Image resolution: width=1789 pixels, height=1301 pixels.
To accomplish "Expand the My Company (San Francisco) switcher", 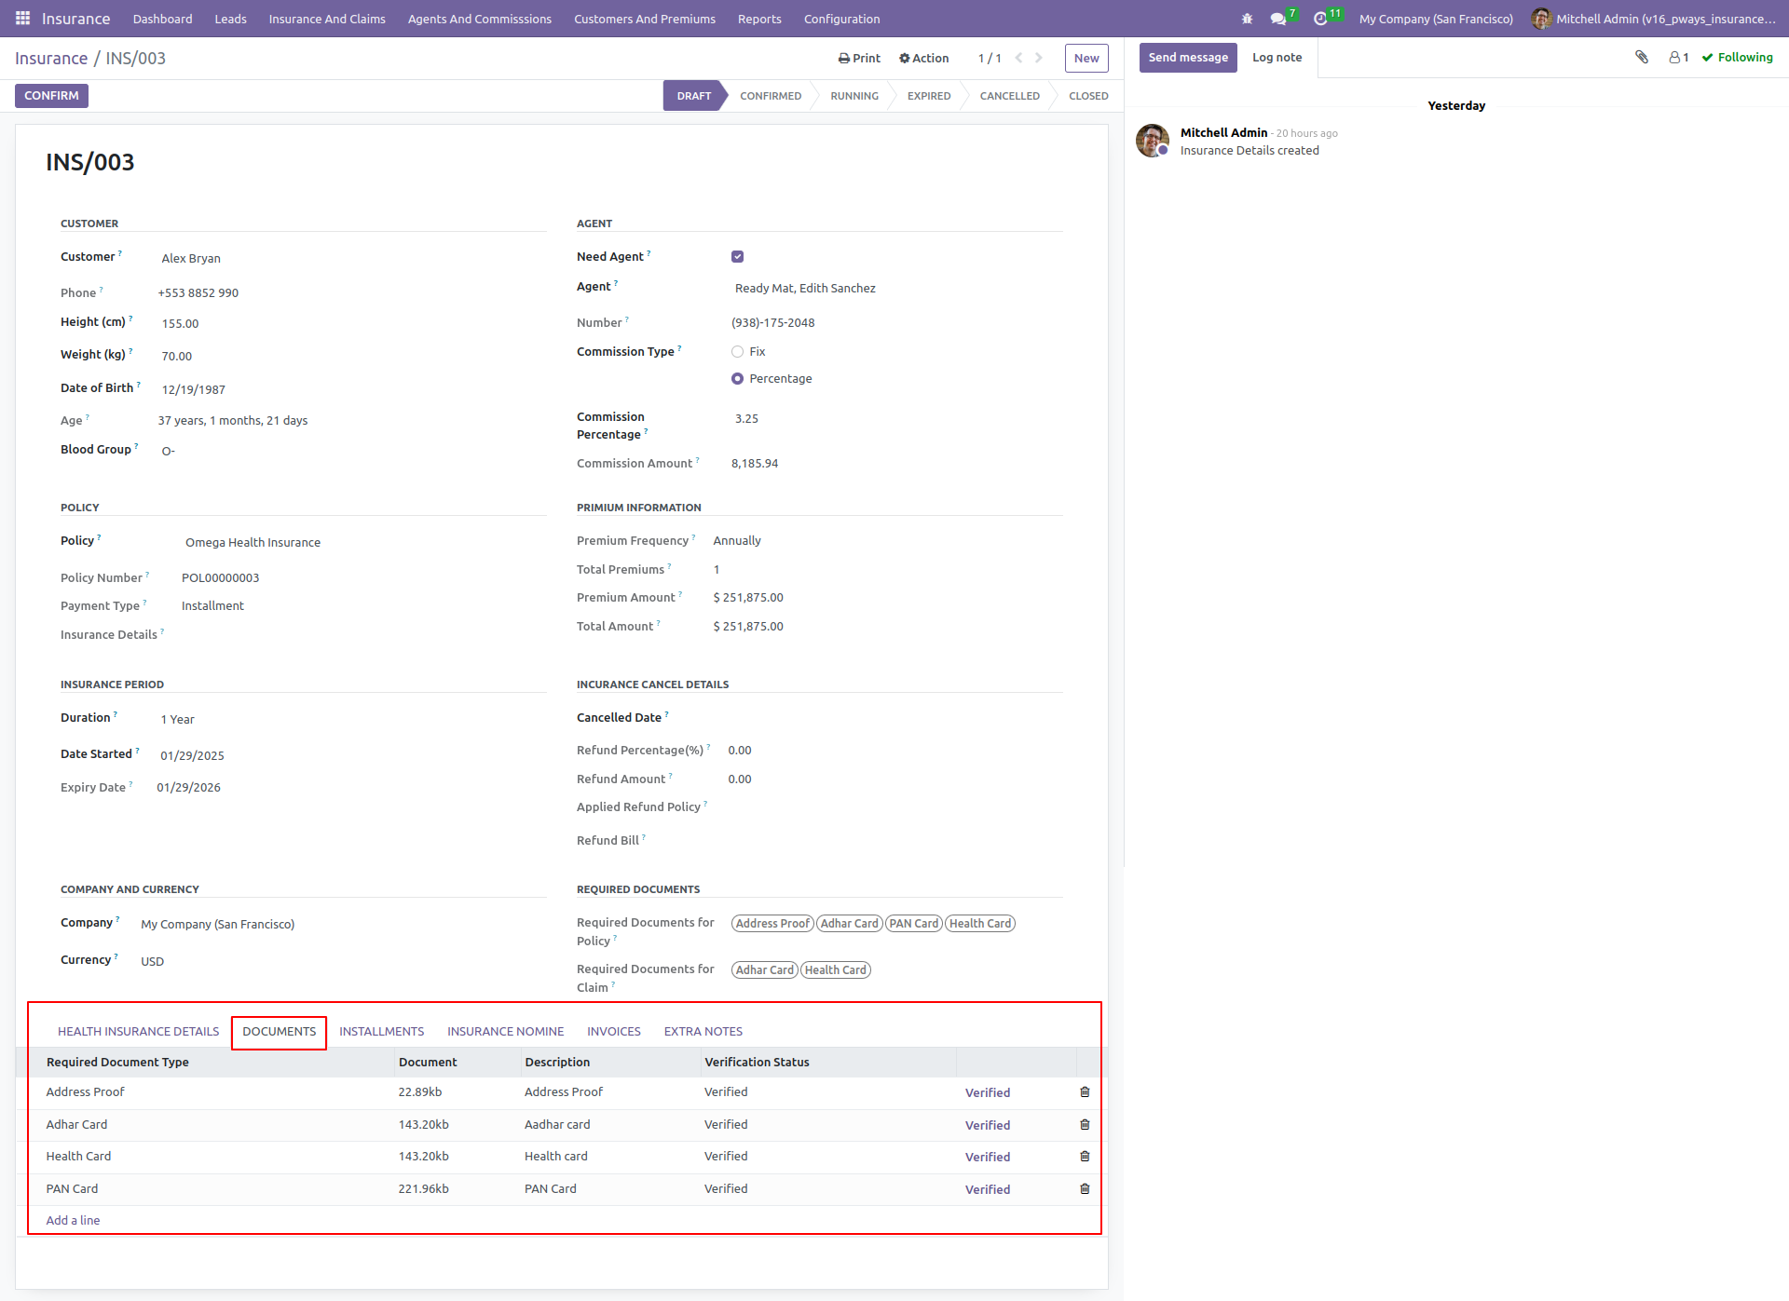I will pos(1436,19).
